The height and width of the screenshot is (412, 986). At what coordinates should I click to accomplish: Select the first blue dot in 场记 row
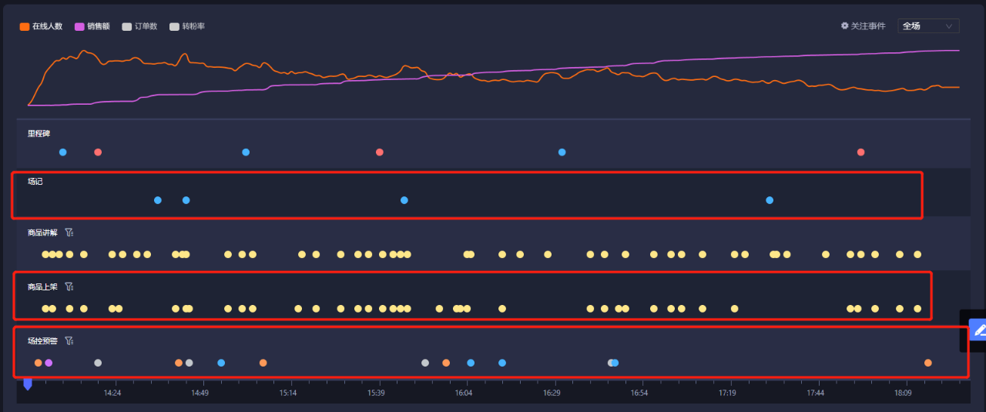coord(158,200)
